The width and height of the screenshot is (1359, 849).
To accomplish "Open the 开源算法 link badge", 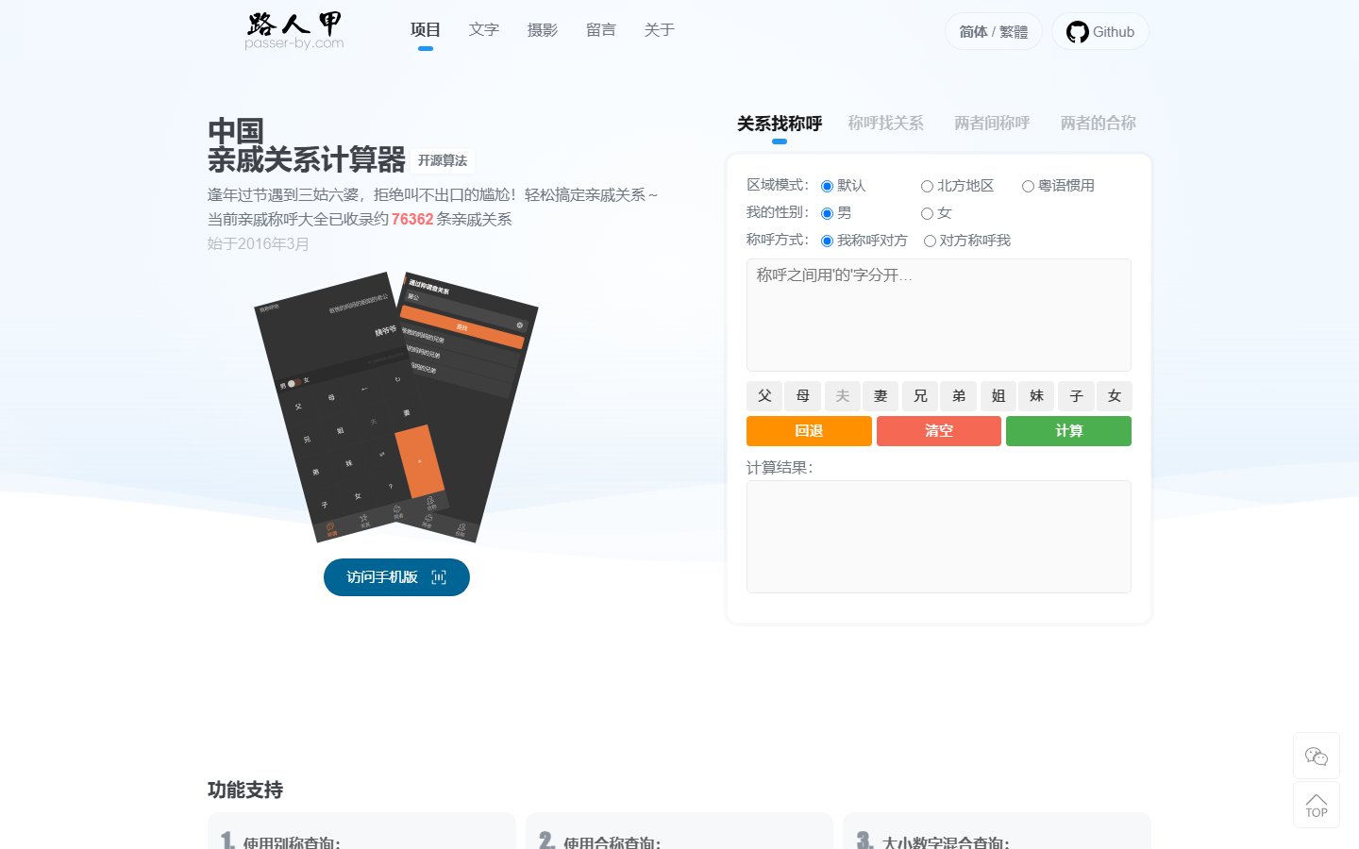I will 443,160.
